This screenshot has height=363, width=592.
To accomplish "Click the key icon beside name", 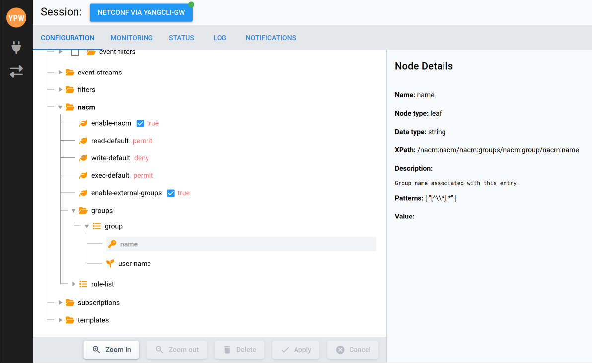I will tap(112, 244).
